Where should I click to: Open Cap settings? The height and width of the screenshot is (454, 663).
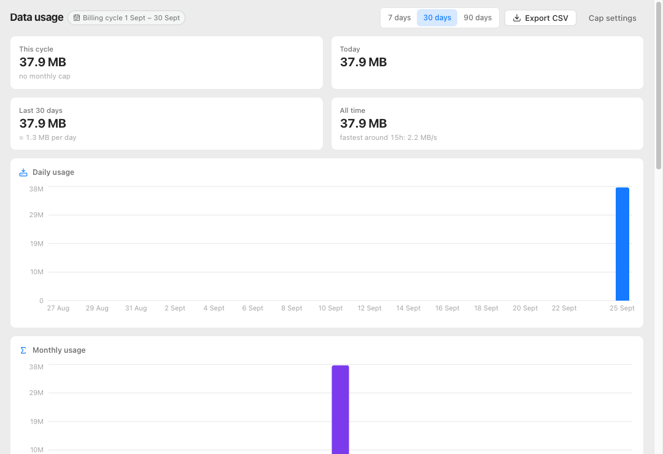[x=612, y=18]
